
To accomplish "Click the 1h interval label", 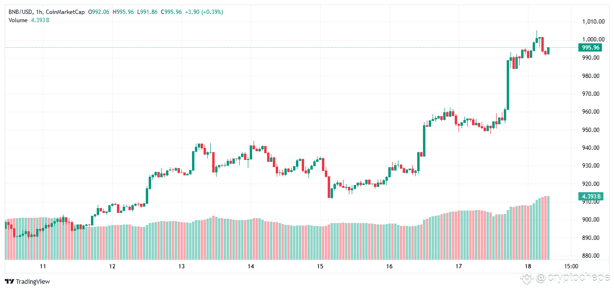I will (39, 12).
